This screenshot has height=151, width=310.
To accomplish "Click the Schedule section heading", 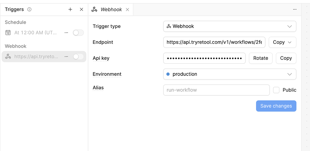I will coord(15,22).
